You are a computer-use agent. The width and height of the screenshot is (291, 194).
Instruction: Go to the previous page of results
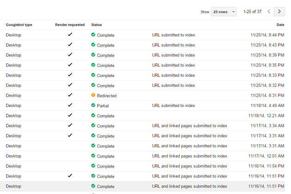coord(267,12)
